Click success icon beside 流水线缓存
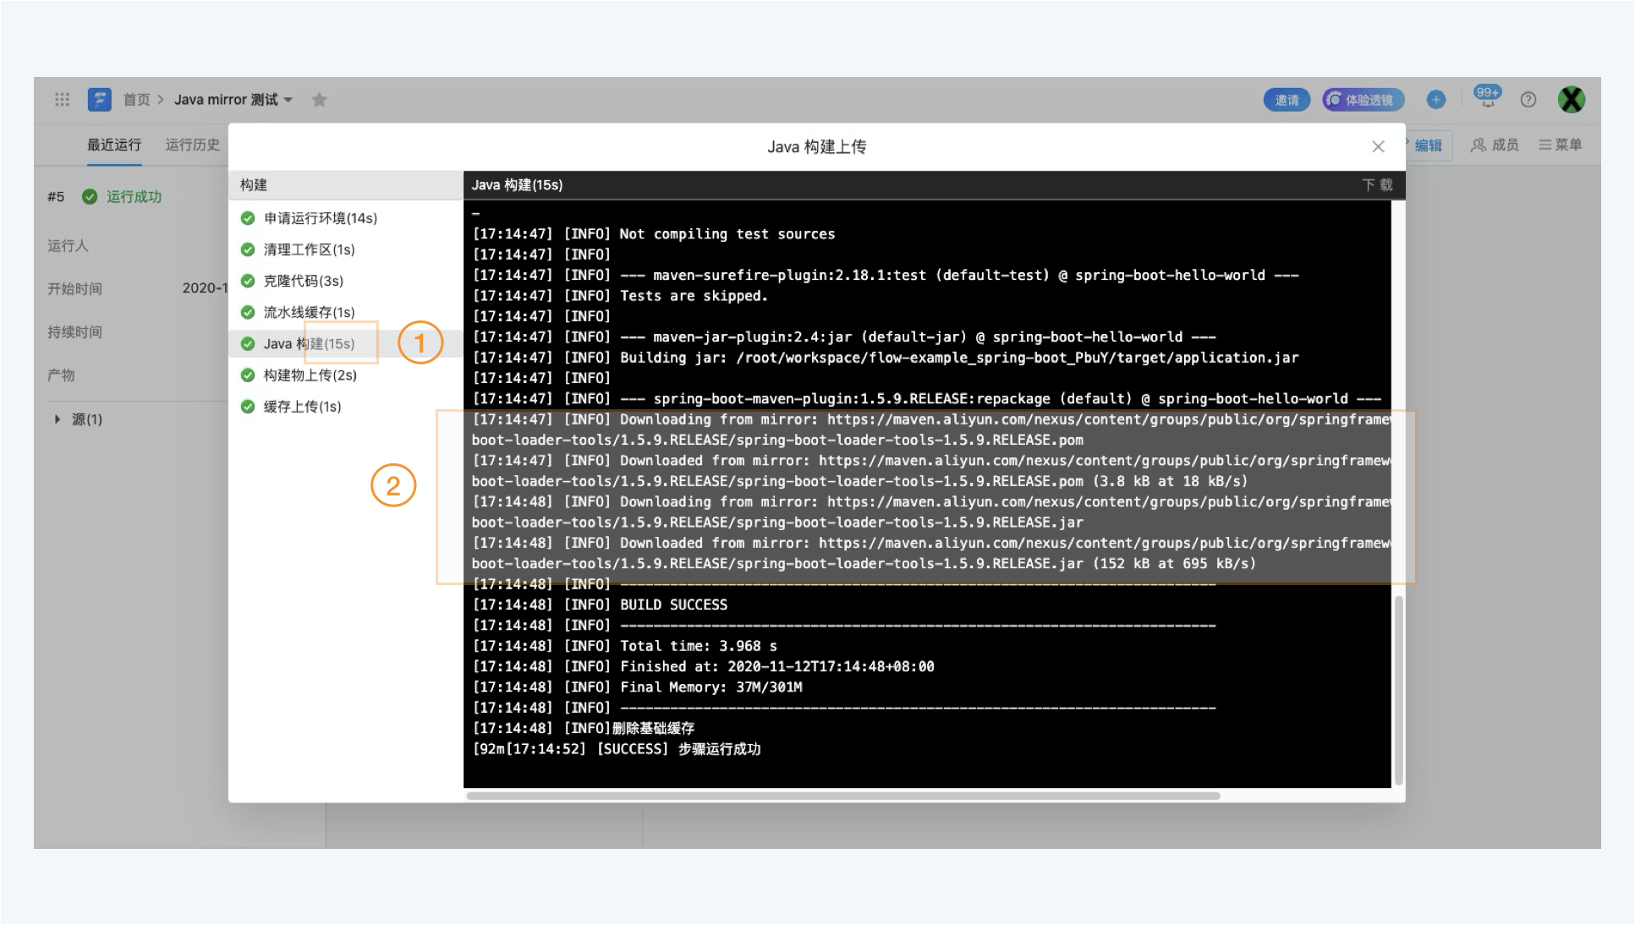Image resolution: width=1635 pixels, height=925 pixels. (x=248, y=312)
